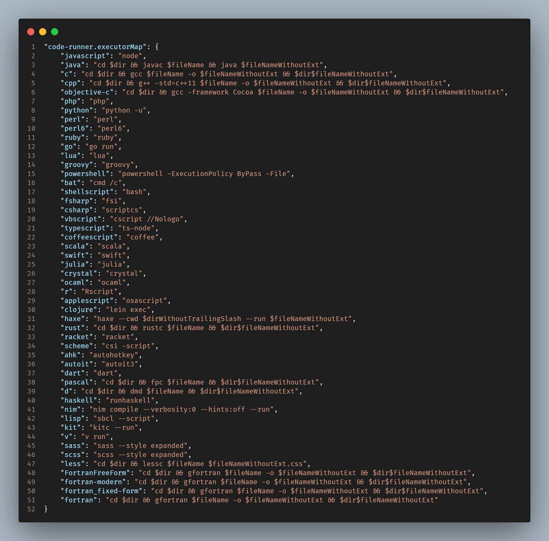Click the closing brace on last line
The width and height of the screenshot is (549, 541).
(45, 509)
